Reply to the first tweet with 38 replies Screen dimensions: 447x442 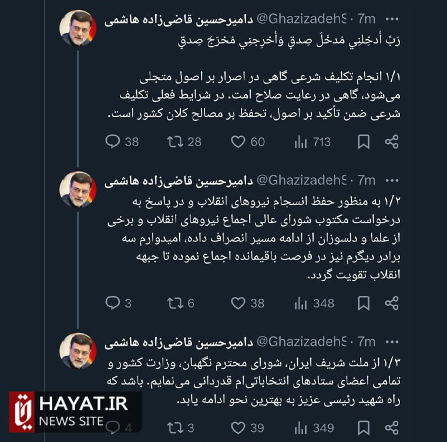pos(112,141)
